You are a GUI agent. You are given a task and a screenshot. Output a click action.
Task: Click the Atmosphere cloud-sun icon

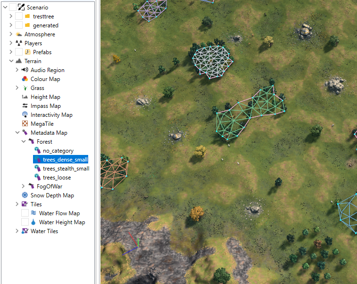click(19, 34)
